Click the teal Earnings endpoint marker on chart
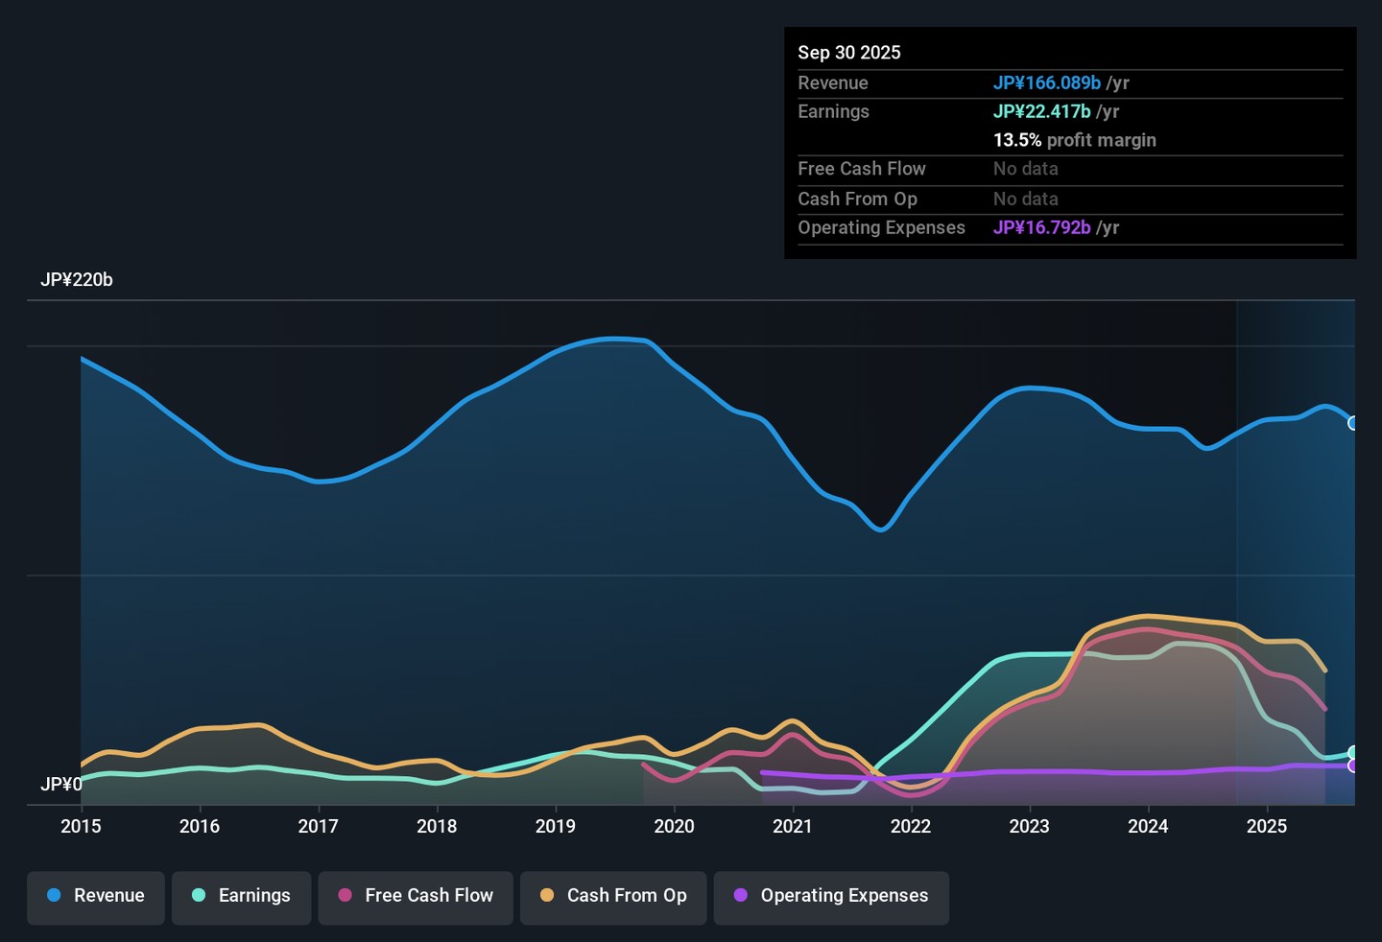Screen dimensions: 1382x942 point(1353,753)
